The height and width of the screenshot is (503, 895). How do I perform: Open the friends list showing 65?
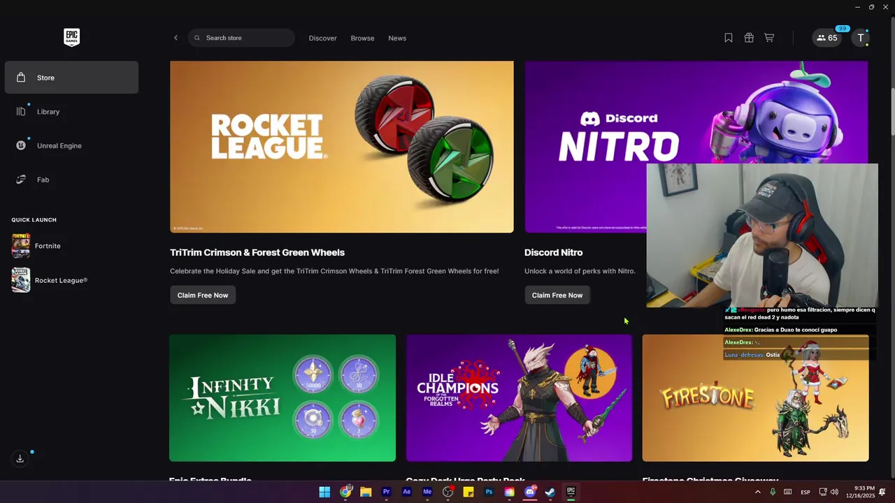point(827,38)
